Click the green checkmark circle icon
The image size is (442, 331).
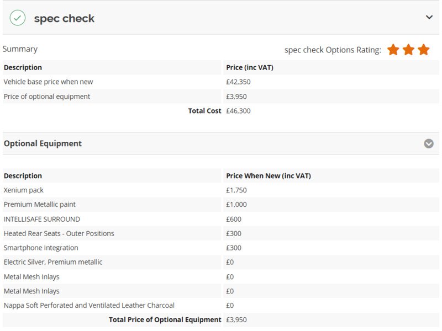pyautogui.click(x=18, y=18)
